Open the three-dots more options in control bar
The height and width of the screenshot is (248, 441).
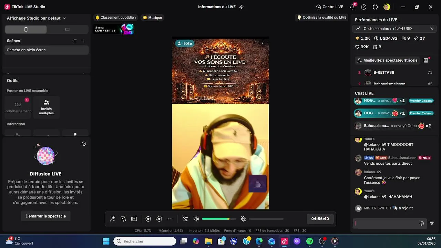pos(170,219)
